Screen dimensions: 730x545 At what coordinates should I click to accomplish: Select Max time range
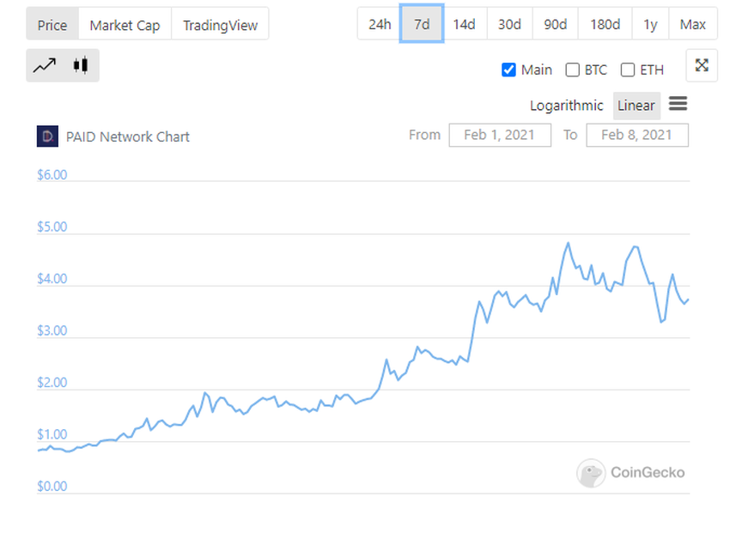click(693, 24)
